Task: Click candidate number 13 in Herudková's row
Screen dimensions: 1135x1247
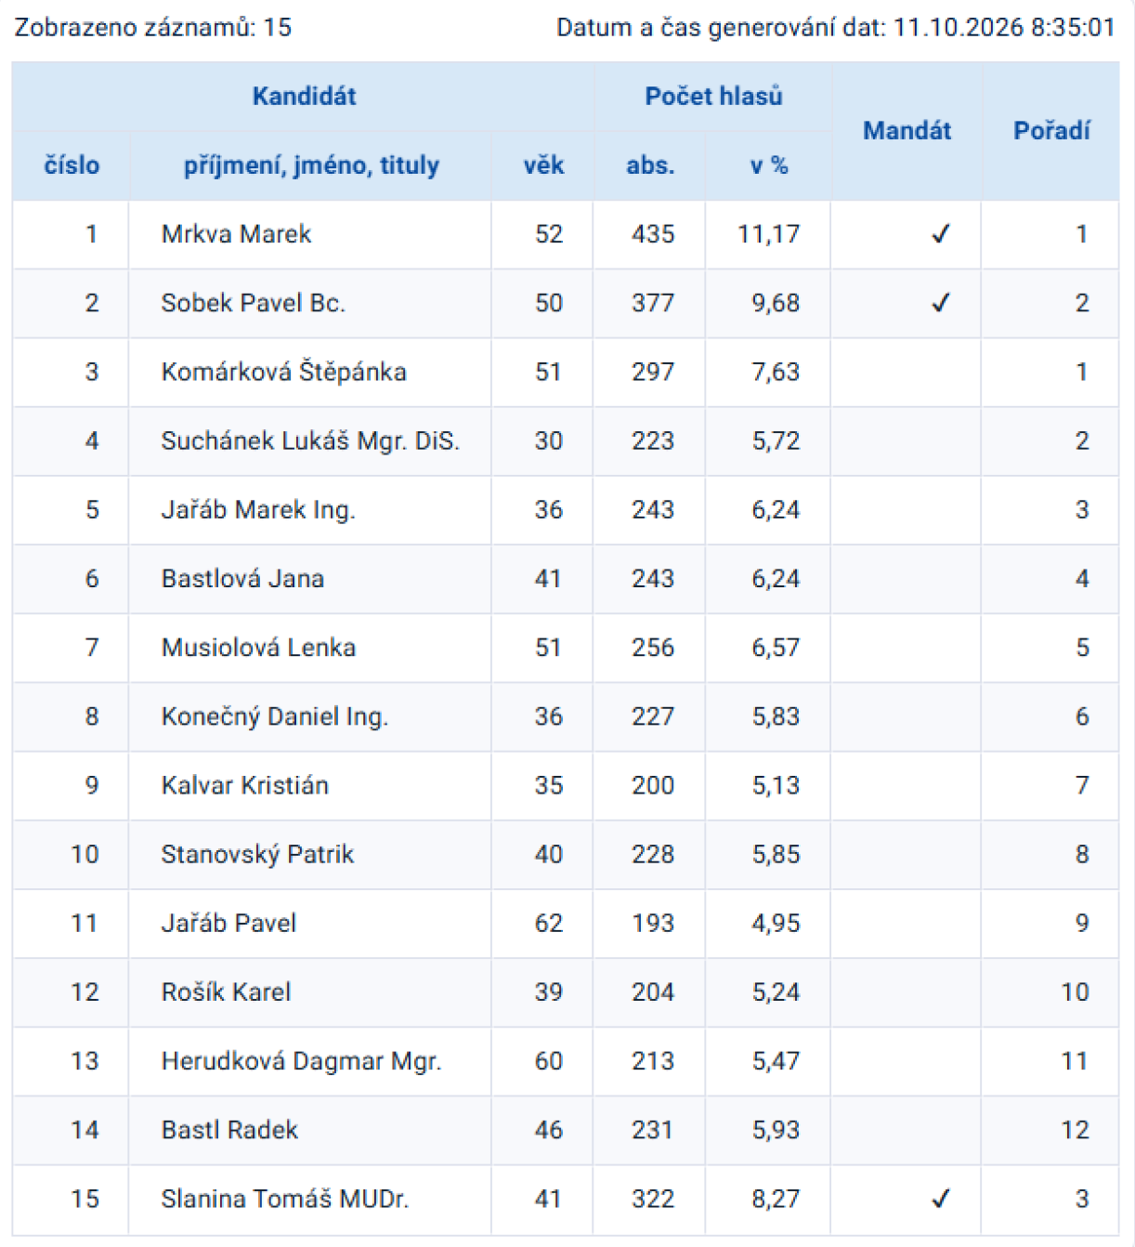Action: click(85, 1061)
